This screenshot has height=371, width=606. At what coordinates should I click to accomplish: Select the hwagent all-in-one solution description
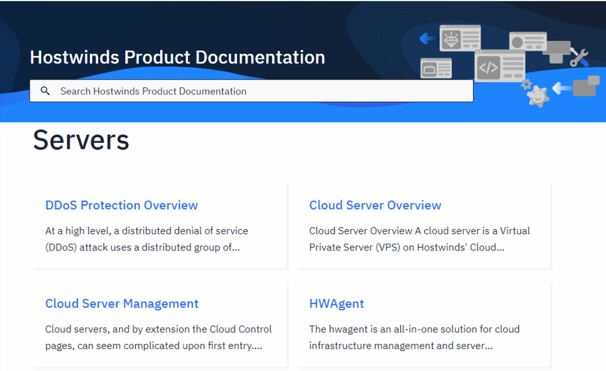click(414, 337)
